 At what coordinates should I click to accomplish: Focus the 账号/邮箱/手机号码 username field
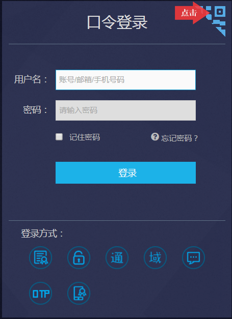coord(125,80)
